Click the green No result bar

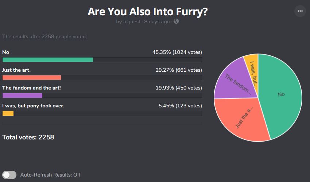48,60
